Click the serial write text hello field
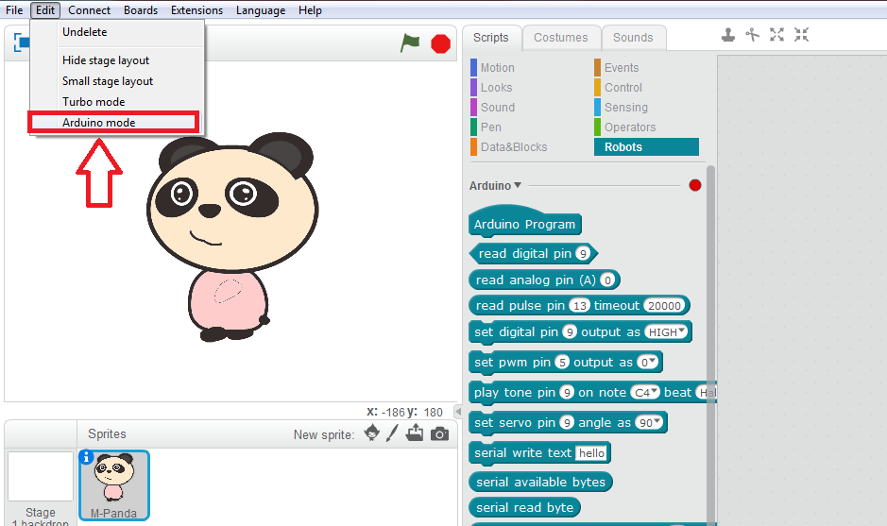The image size is (887, 526). pos(591,453)
